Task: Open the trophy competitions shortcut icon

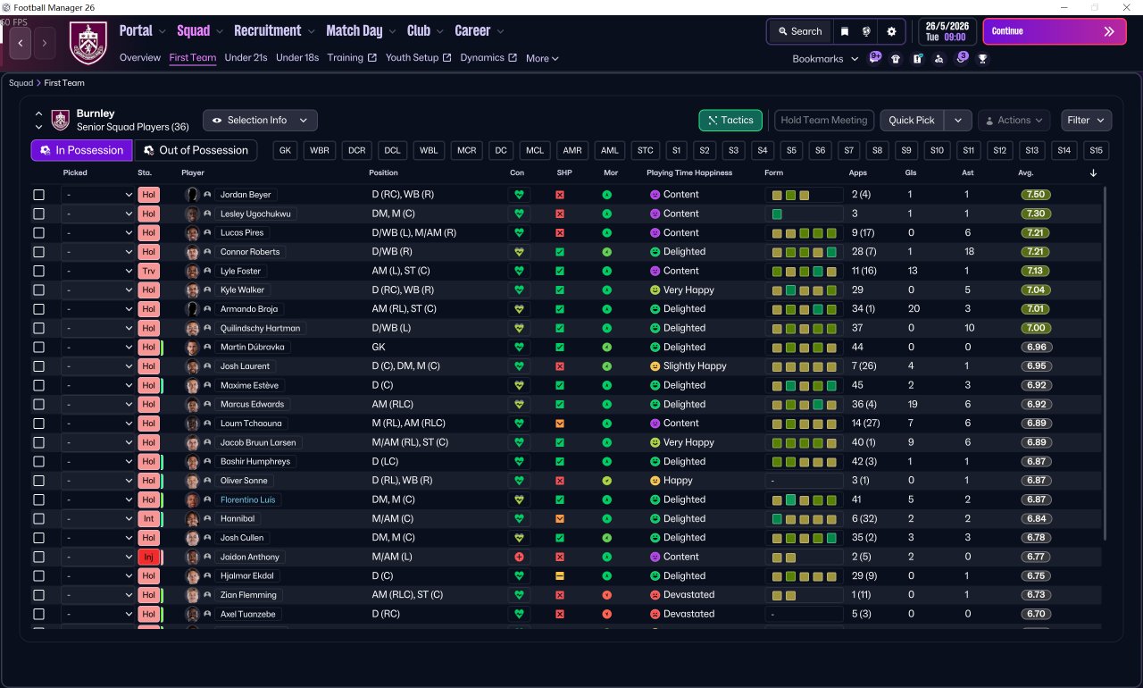Action: (982, 59)
